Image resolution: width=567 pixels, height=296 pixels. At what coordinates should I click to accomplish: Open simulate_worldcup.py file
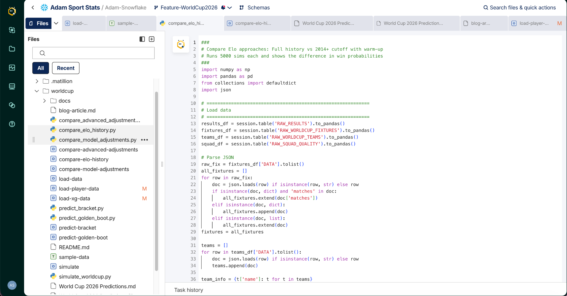click(85, 276)
